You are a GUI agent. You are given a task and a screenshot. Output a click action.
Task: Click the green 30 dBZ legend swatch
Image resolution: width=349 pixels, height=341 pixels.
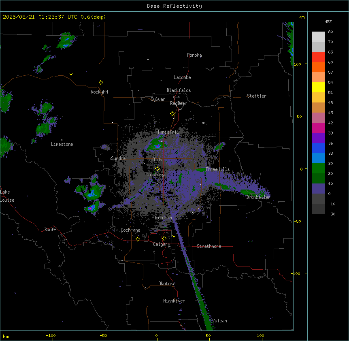pos(318,168)
